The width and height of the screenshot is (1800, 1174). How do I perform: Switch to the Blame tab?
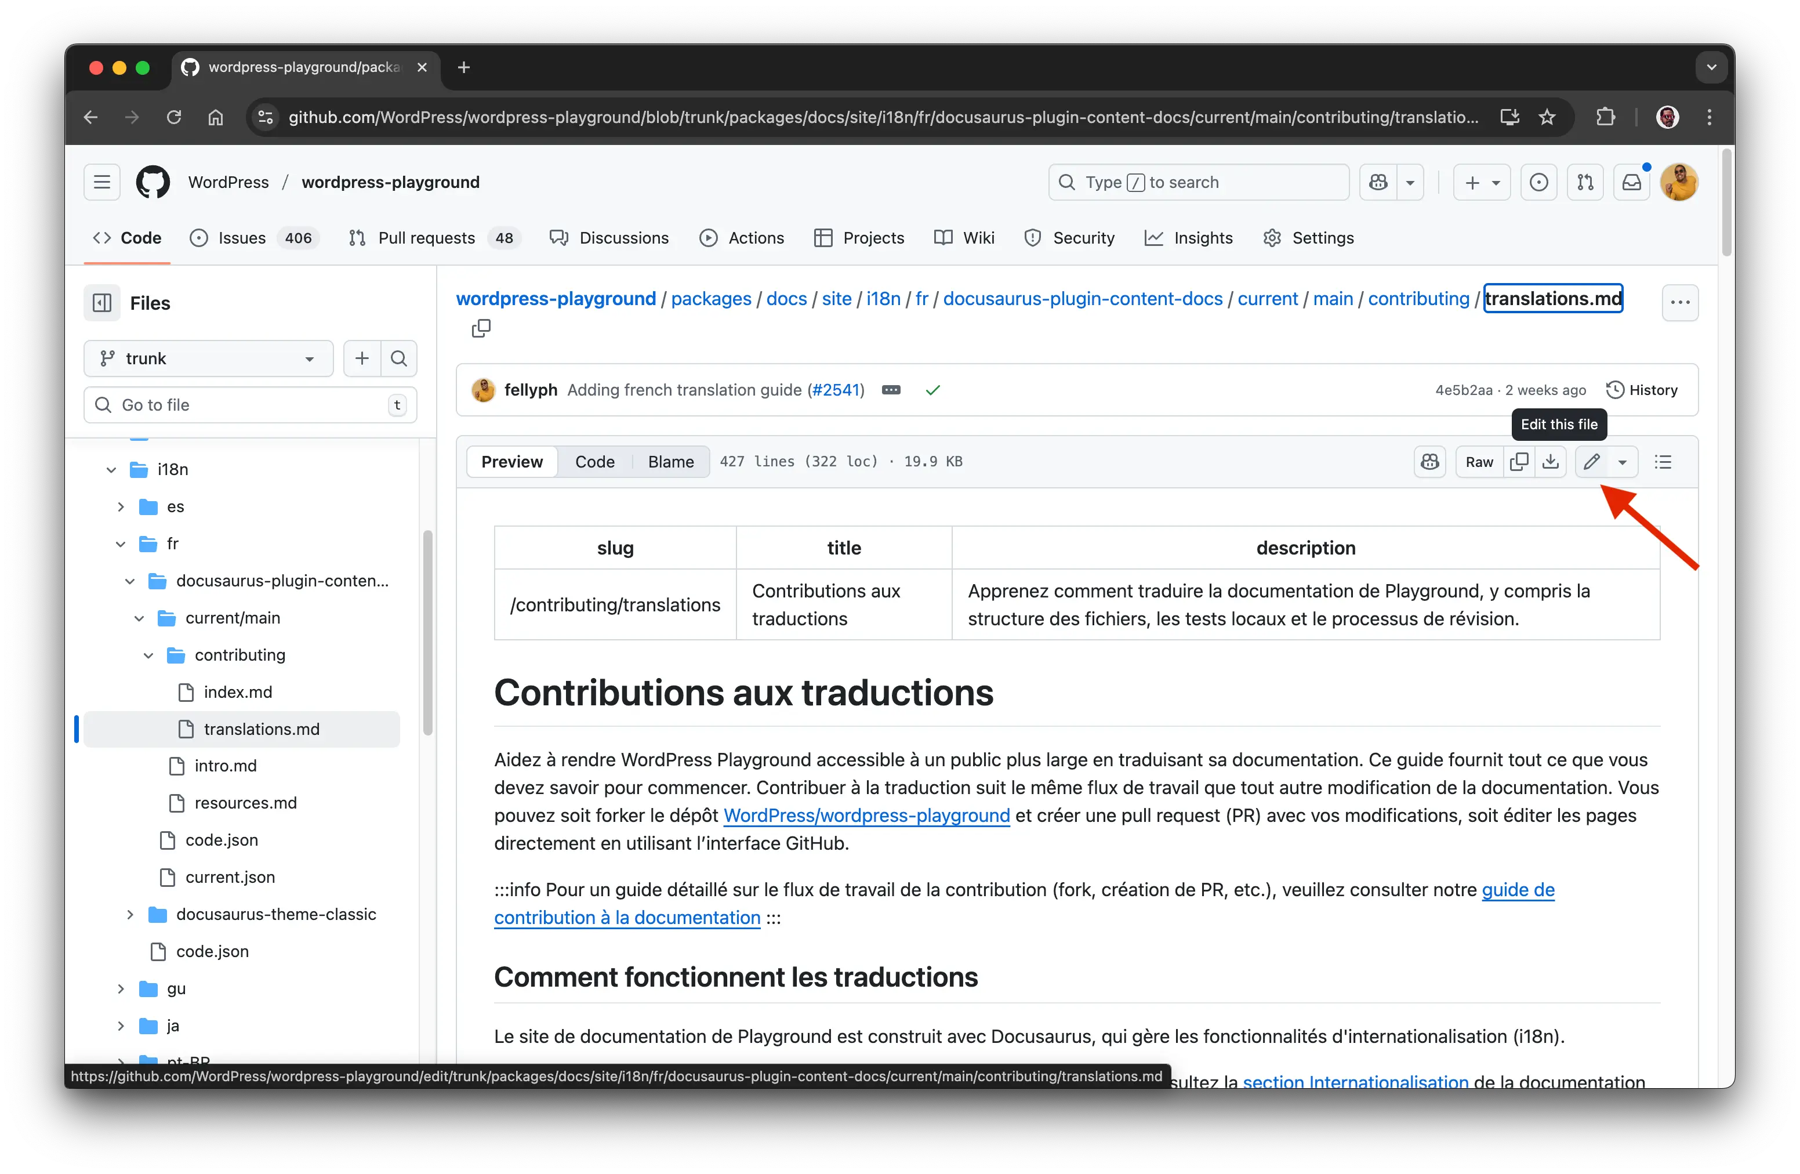(670, 462)
